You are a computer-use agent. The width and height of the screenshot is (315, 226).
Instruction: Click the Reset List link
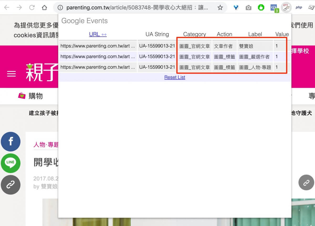175,77
